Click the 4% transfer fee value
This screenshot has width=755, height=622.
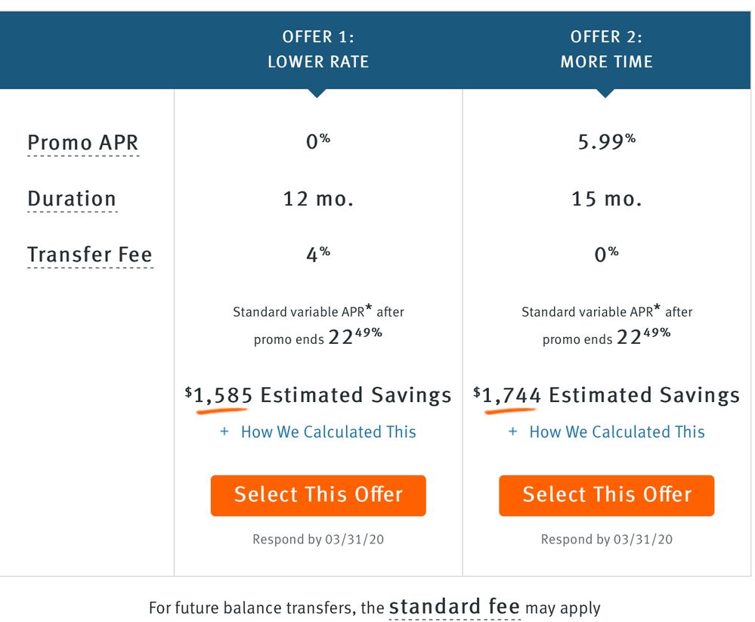pos(318,254)
